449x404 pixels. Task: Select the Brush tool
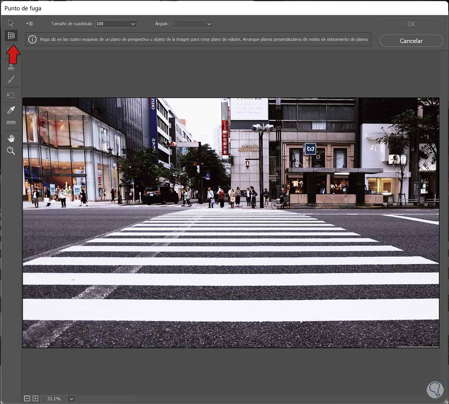11,79
